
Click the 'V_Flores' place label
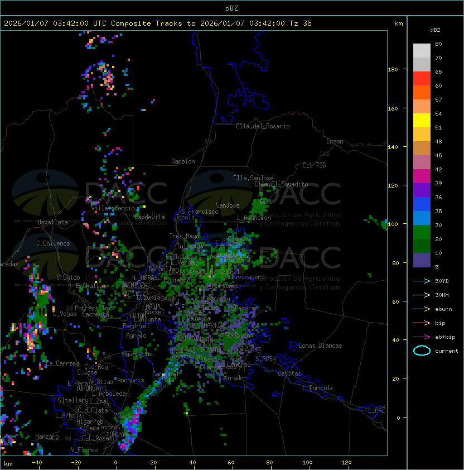pos(84,450)
